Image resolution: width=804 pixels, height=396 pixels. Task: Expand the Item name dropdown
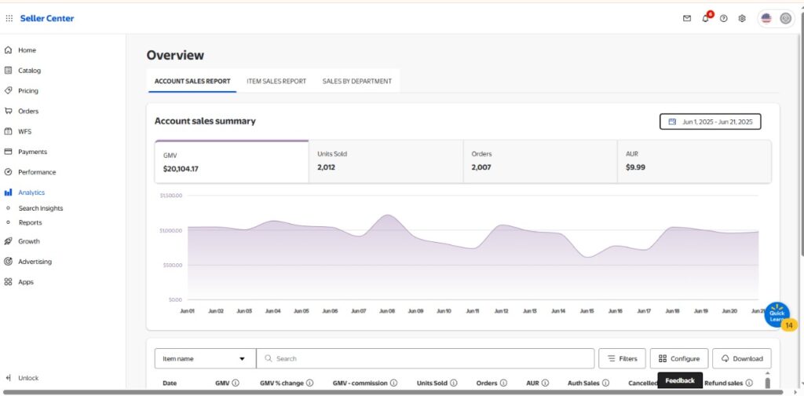click(205, 359)
